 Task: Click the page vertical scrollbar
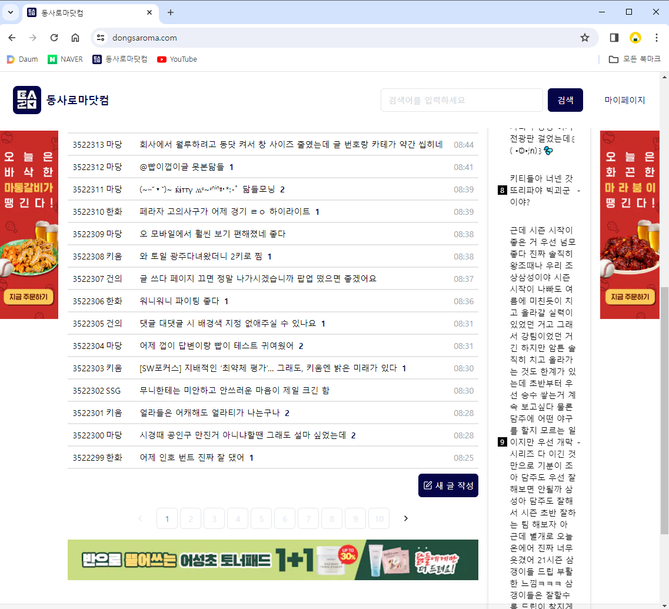pos(664,412)
